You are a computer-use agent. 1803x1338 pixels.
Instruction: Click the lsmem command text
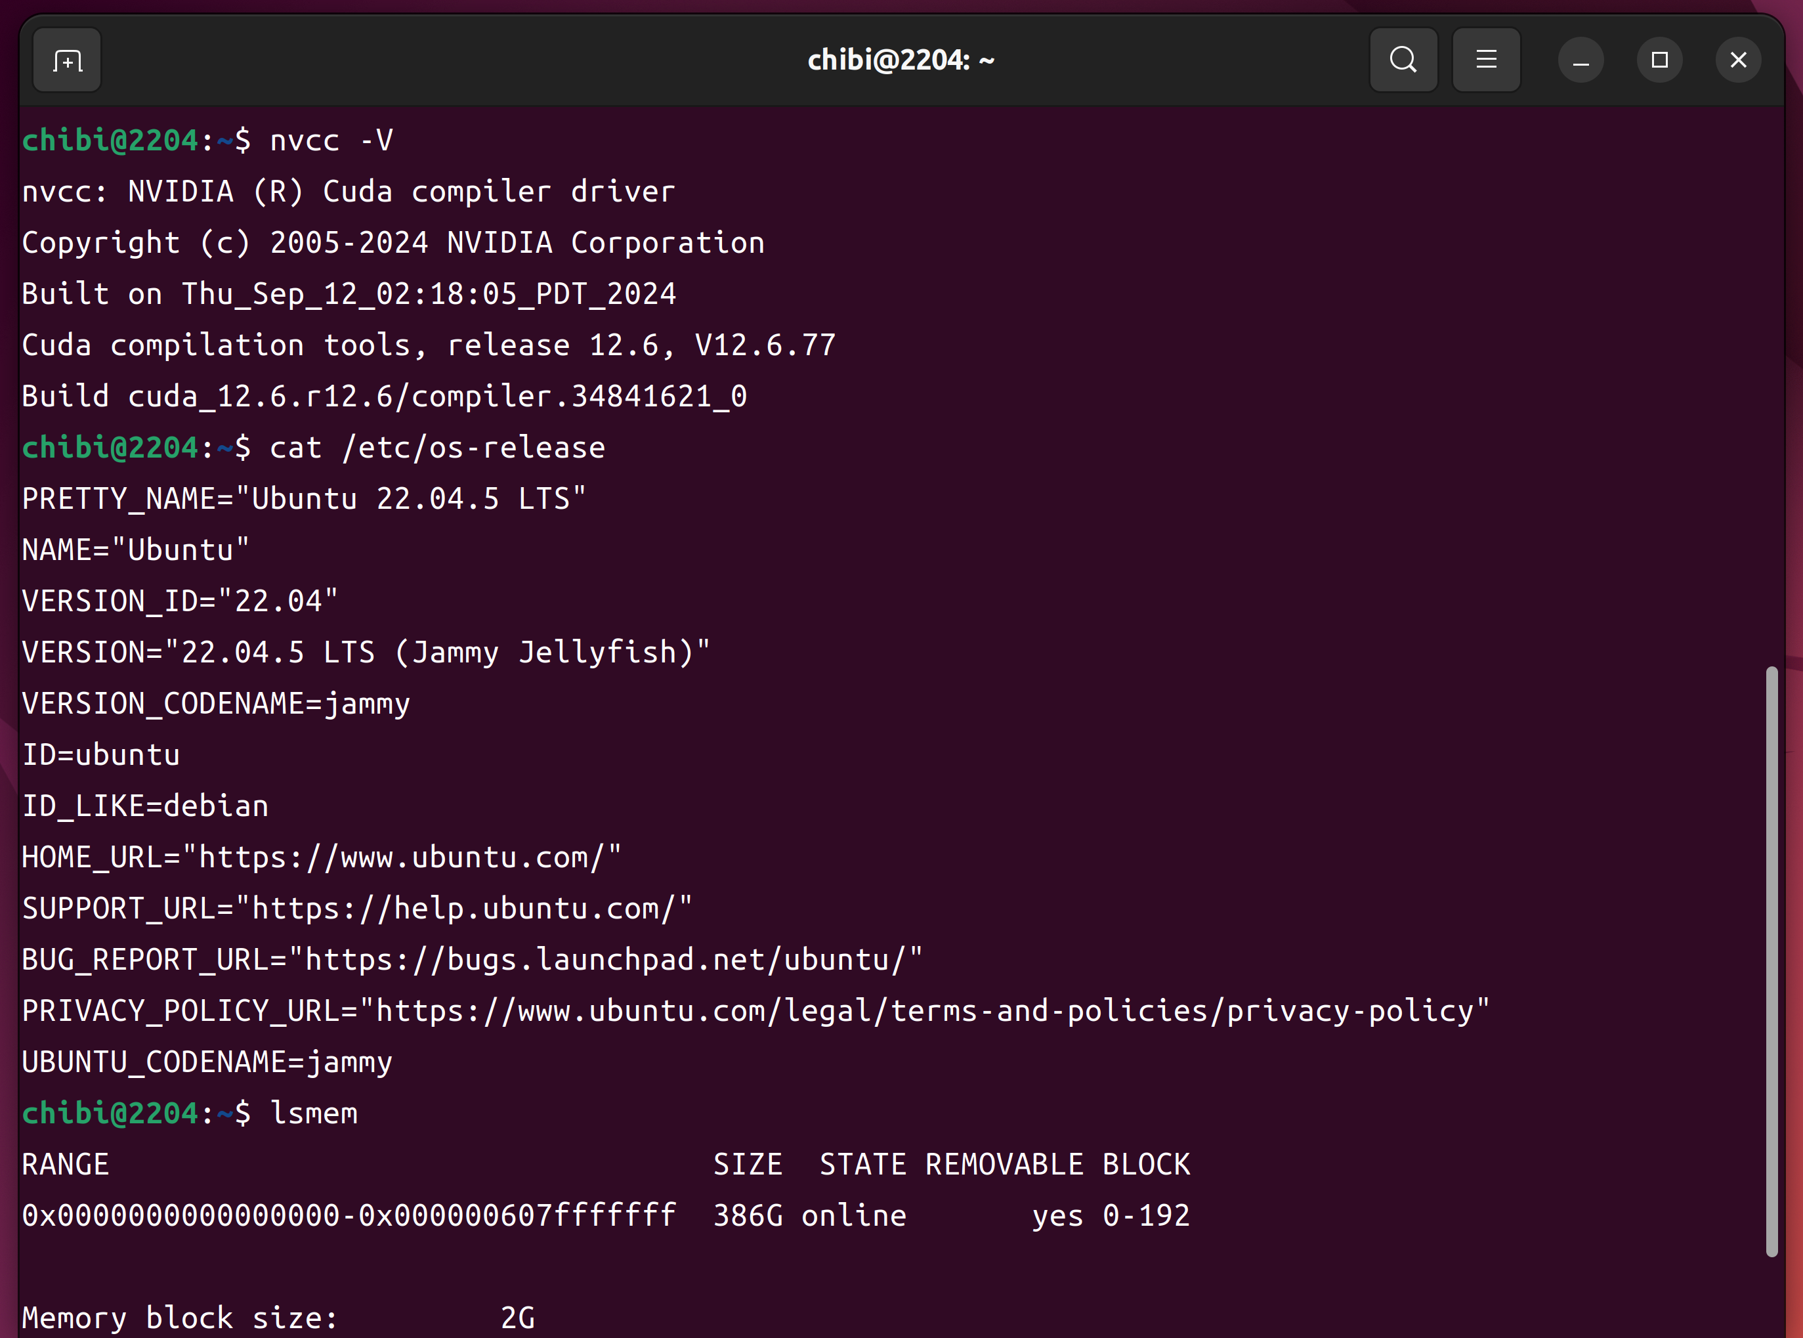313,1113
